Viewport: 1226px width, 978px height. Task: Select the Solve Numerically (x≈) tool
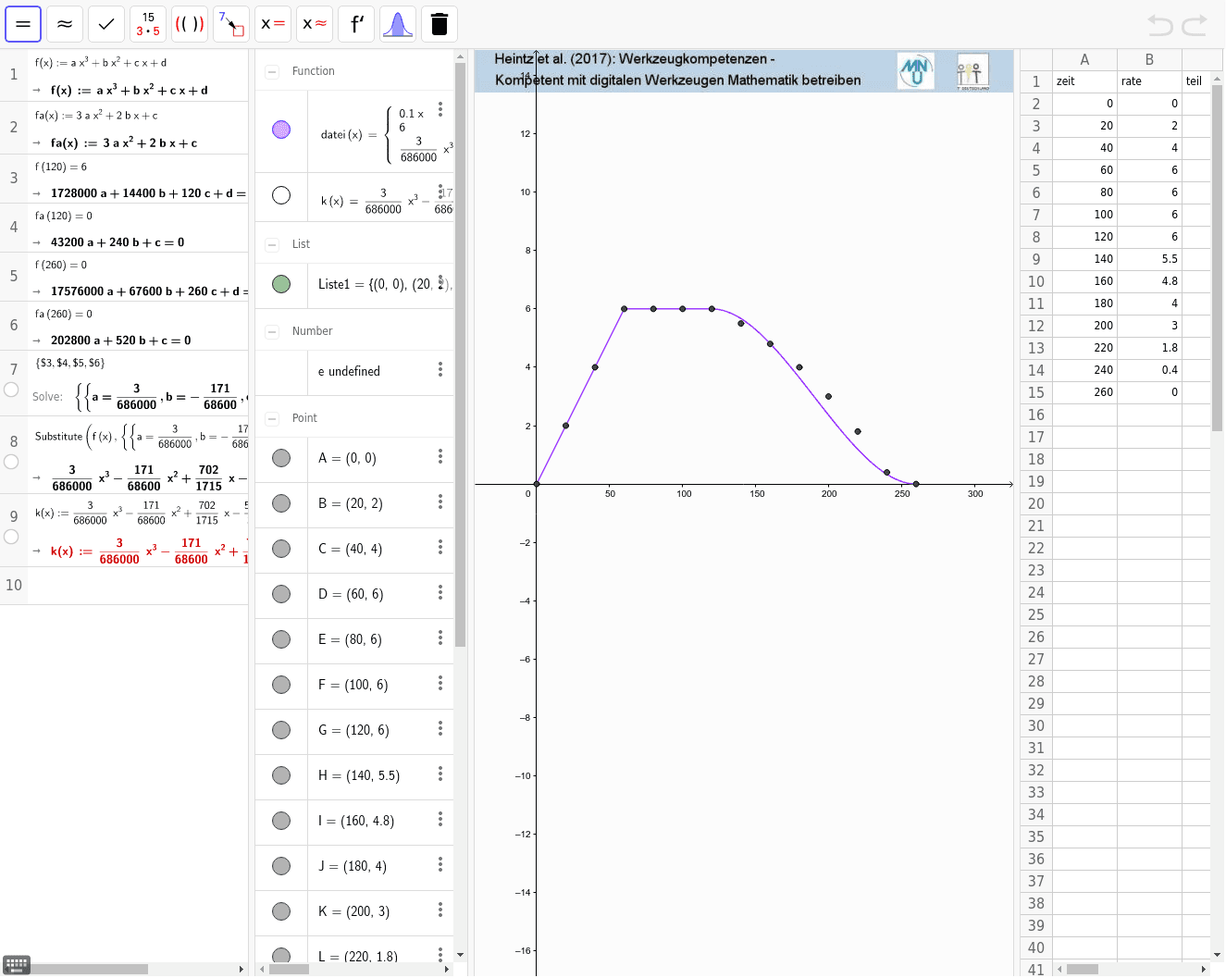[315, 24]
